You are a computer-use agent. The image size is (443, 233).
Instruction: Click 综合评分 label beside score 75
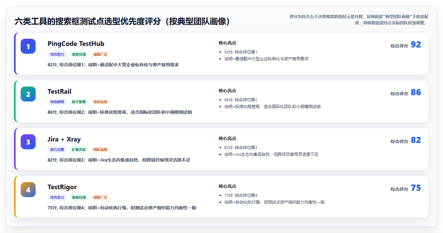pyautogui.click(x=399, y=189)
